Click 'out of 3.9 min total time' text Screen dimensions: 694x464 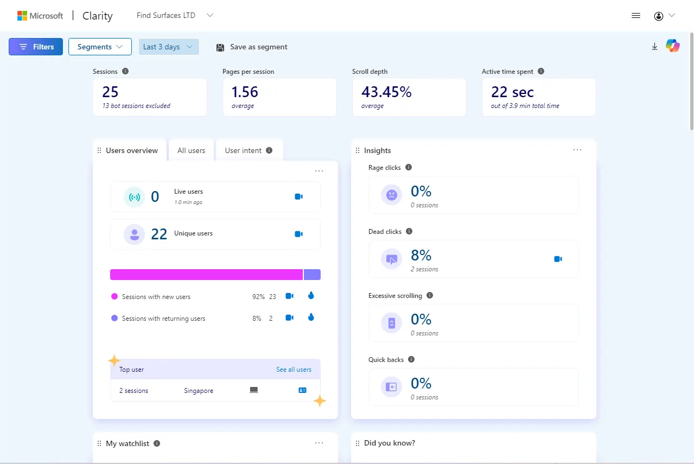coord(525,106)
